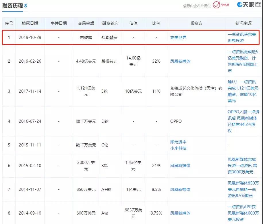Screen dimensions: 263x224
Task: Click the 融资轮次 column header
Action: pos(110,23)
